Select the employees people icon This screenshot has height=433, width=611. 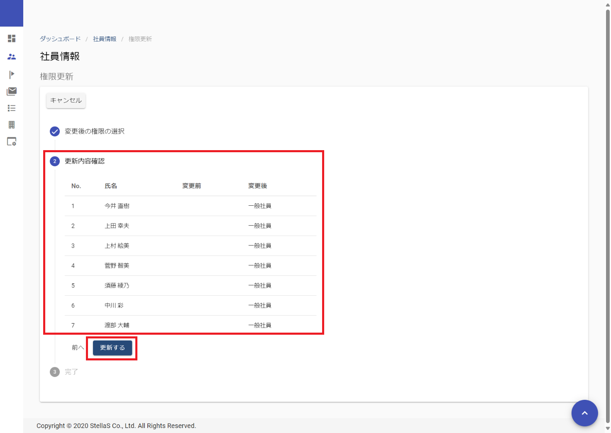point(12,56)
